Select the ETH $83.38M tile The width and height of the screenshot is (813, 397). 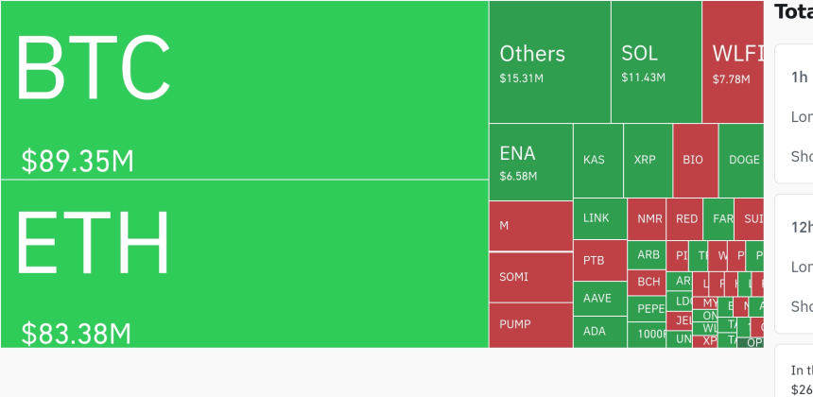(244, 263)
